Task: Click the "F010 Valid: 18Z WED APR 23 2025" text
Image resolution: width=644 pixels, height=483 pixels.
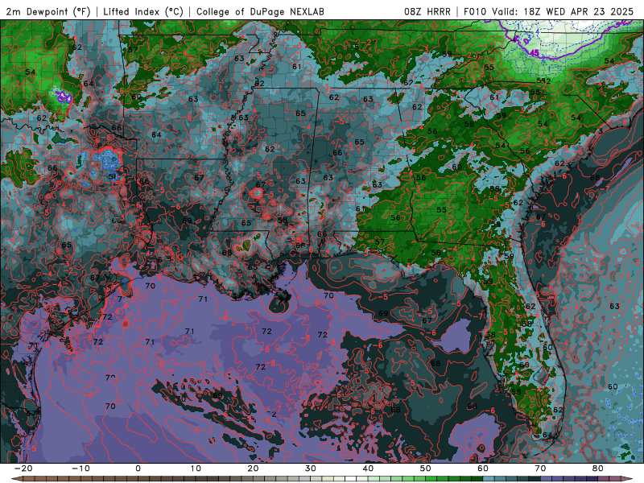Action: pyautogui.click(x=548, y=11)
